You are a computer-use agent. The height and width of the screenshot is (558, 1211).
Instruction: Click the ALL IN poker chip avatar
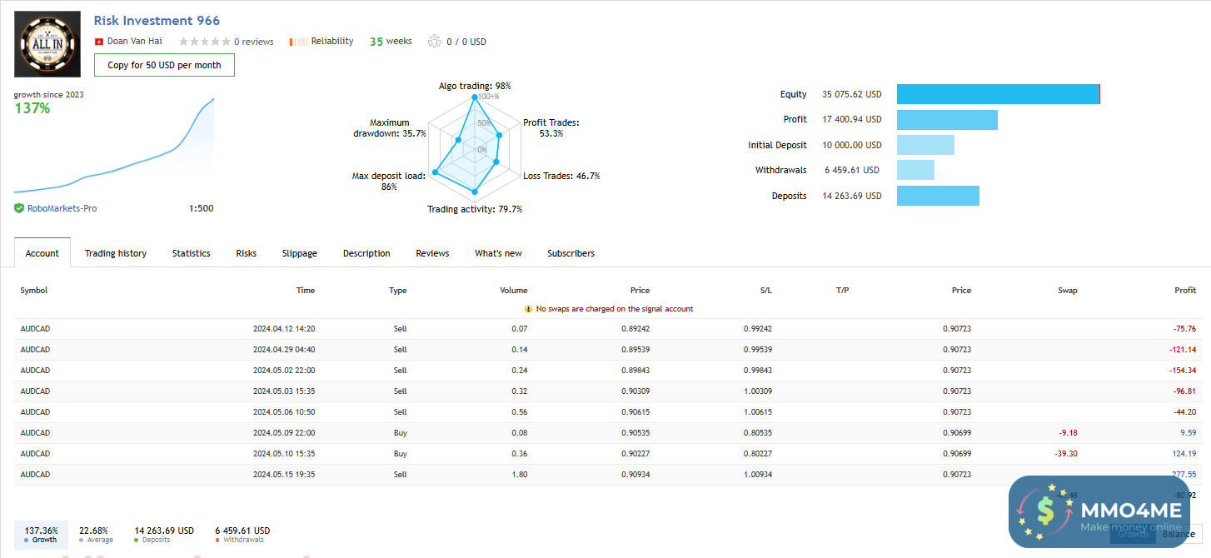[47, 44]
